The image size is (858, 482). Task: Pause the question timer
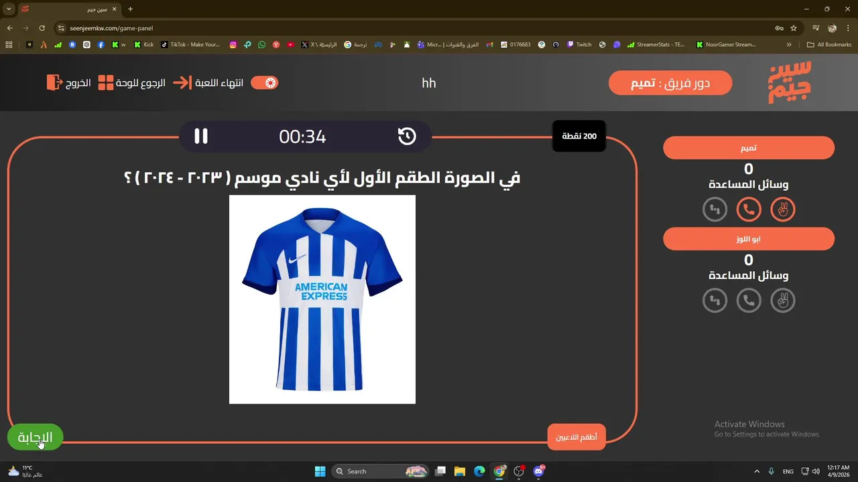tap(201, 137)
